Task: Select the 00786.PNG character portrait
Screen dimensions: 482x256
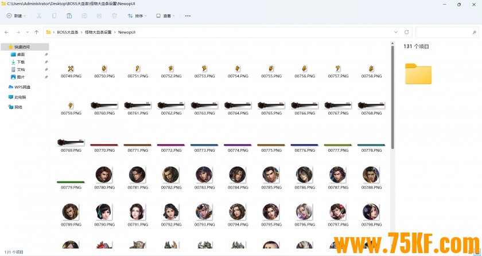Action: click(304, 175)
